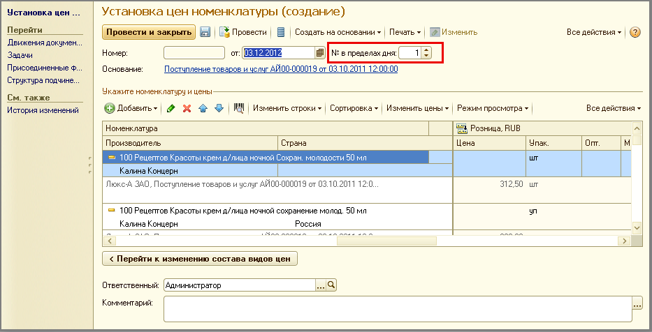Click the table's vertical scrollbar up arrow
Screen dimensions: 652x332
(x=637, y=127)
